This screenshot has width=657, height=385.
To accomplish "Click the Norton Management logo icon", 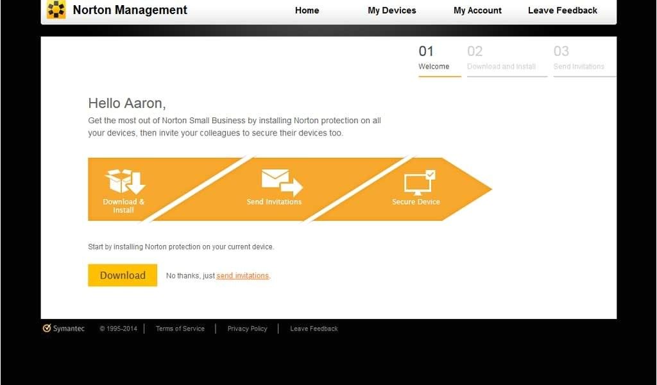I will [56, 9].
